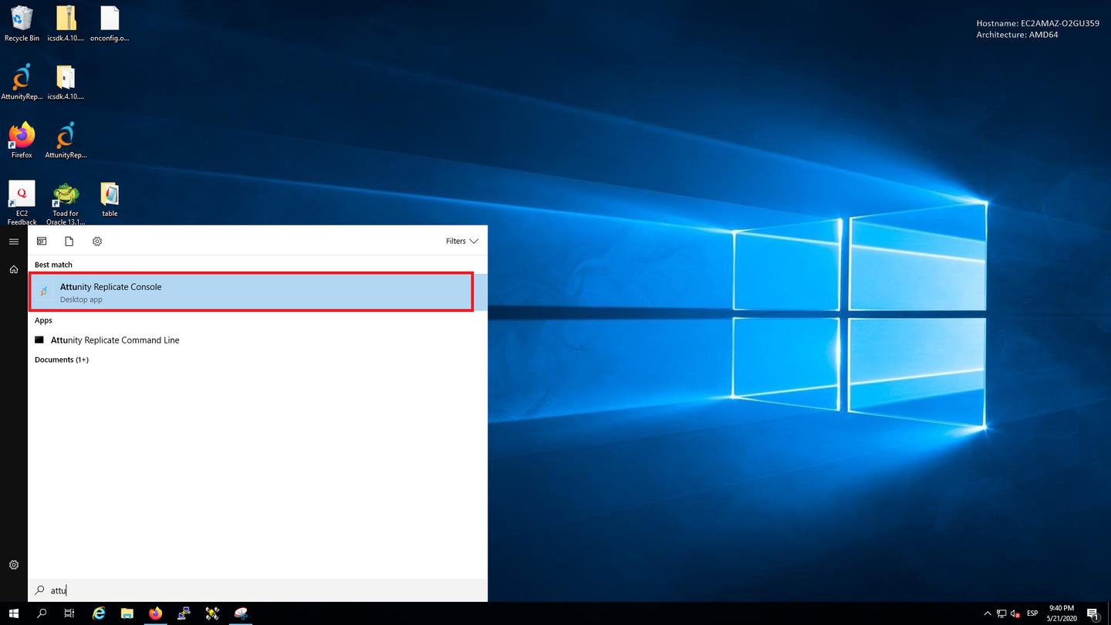
Task: Select the zipped icsdk.4.10 archive on desktop
Action: pos(66,24)
